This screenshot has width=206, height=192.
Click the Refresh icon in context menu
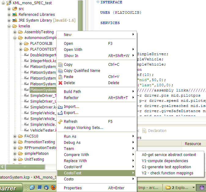pyautogui.click(x=60, y=122)
